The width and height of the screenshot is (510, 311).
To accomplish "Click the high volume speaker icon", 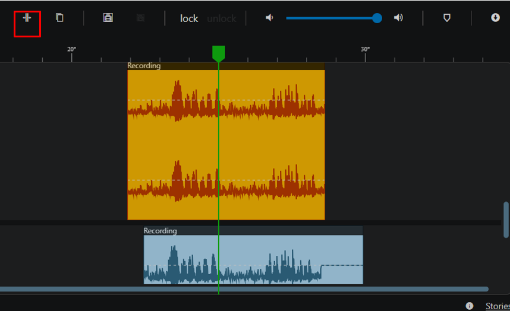I will pyautogui.click(x=398, y=18).
